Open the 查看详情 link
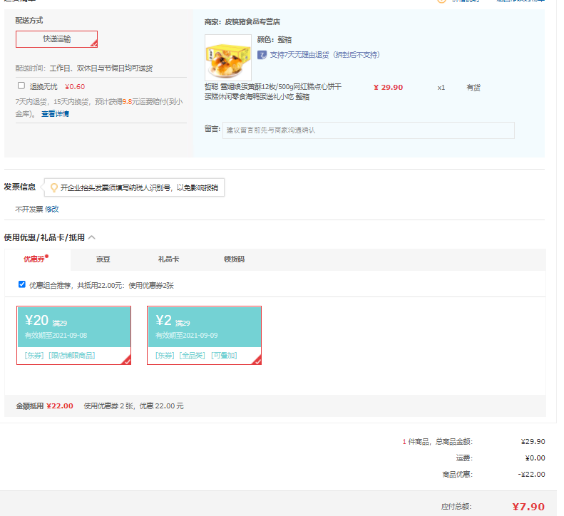The image size is (564, 516). [55, 114]
